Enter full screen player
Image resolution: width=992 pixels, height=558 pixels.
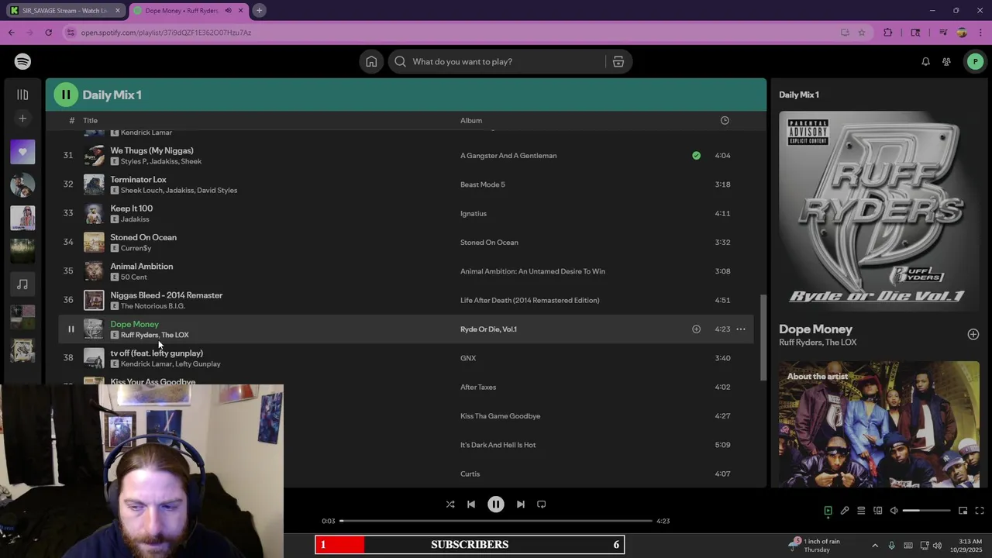(x=980, y=511)
